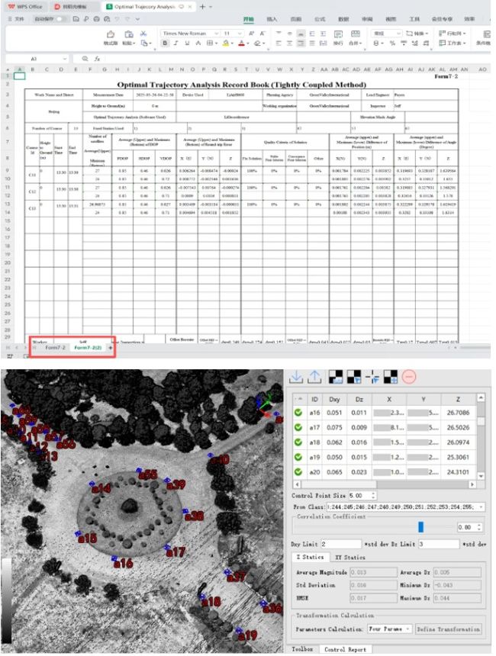Add a new sheet with plus button
The height and width of the screenshot is (656, 496).
point(111,348)
